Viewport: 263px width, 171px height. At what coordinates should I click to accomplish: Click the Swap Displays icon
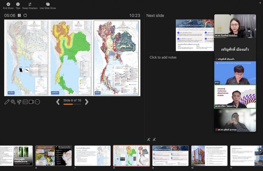tap(30, 4)
